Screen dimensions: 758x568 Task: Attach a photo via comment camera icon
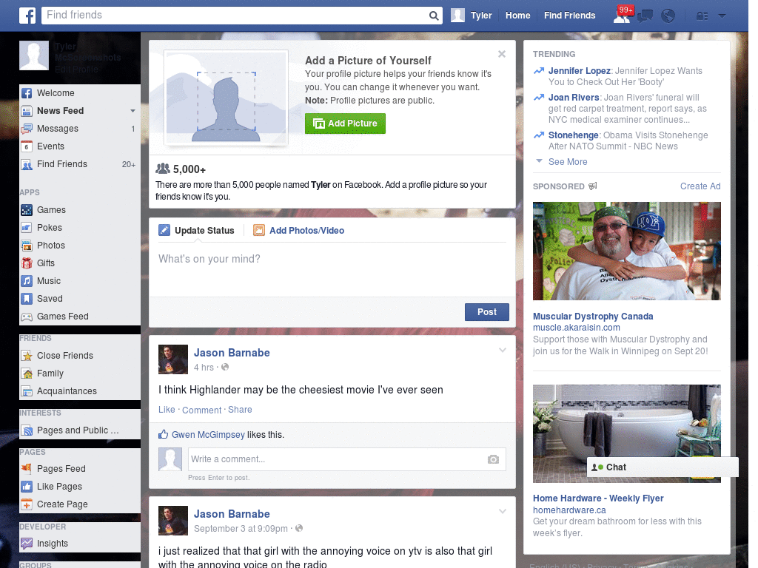[493, 459]
